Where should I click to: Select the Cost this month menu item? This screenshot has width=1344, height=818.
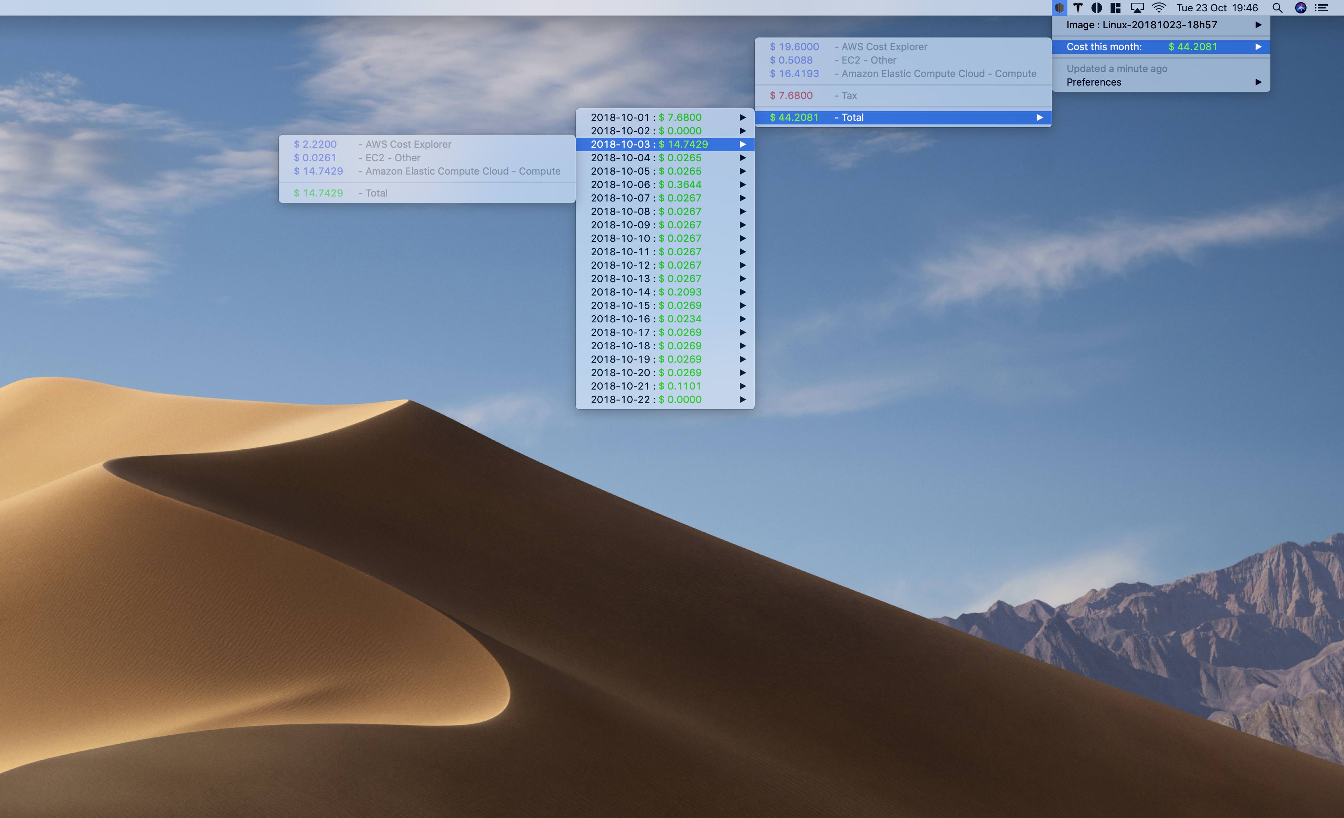(1161, 47)
